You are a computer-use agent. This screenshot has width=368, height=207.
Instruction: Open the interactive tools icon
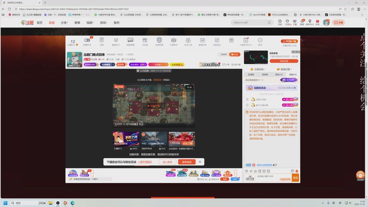click(188, 40)
